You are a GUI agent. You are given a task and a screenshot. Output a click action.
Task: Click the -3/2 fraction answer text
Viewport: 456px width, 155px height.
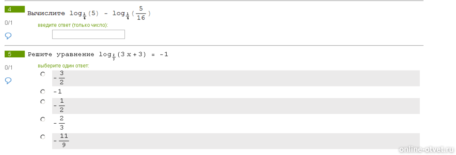pyautogui.click(x=59, y=78)
